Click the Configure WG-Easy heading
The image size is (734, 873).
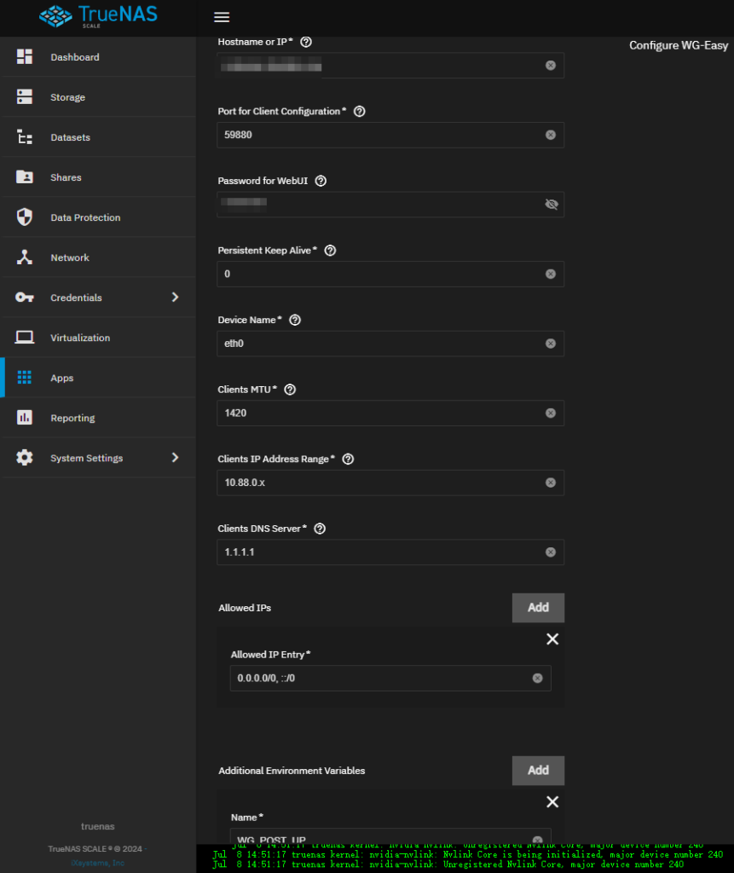679,46
